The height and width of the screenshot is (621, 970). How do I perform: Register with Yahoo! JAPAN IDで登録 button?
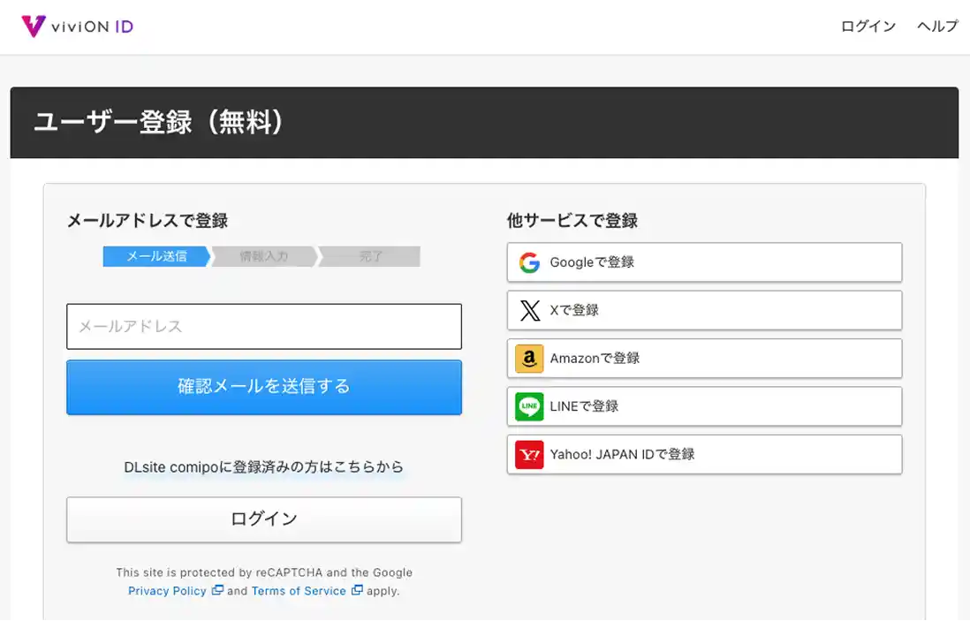(x=705, y=455)
